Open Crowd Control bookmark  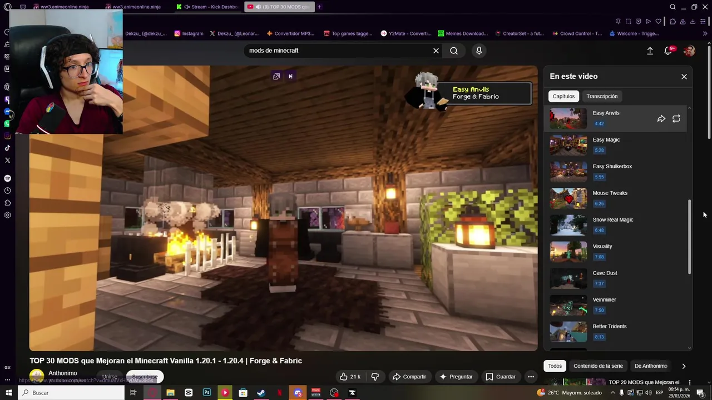[577, 33]
